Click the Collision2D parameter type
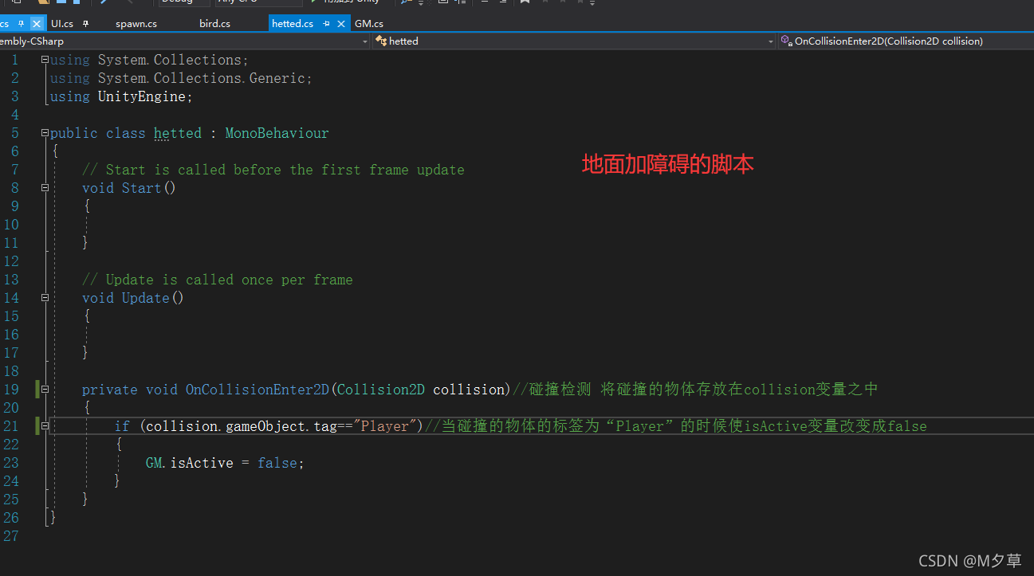Image resolution: width=1034 pixels, height=576 pixels. 381,390
